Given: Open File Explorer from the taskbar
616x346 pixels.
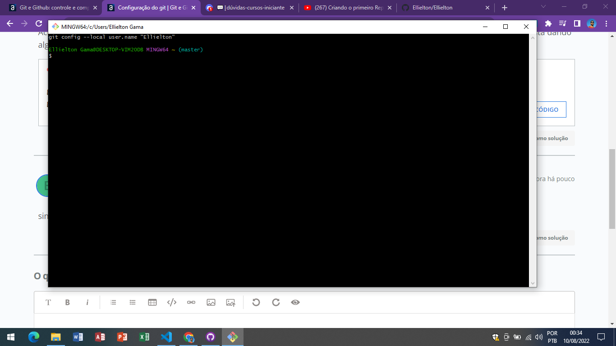Looking at the screenshot, I should pyautogui.click(x=56, y=337).
